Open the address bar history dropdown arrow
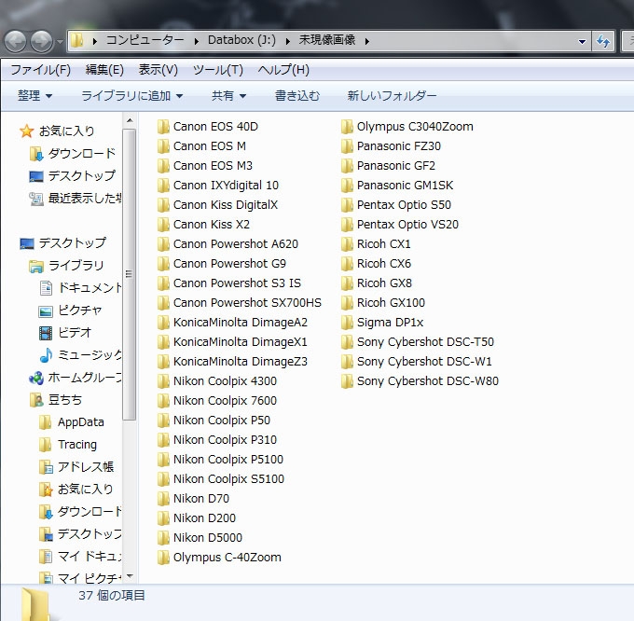This screenshot has width=634, height=621. (582, 41)
